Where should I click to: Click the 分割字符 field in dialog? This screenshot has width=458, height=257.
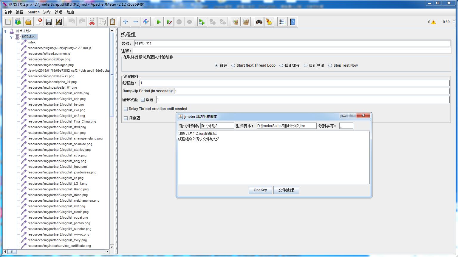click(346, 126)
